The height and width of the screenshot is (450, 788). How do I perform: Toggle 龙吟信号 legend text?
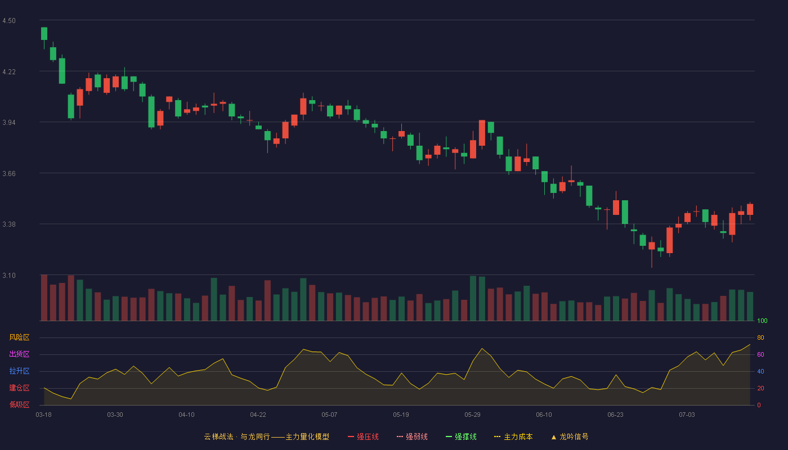point(574,436)
